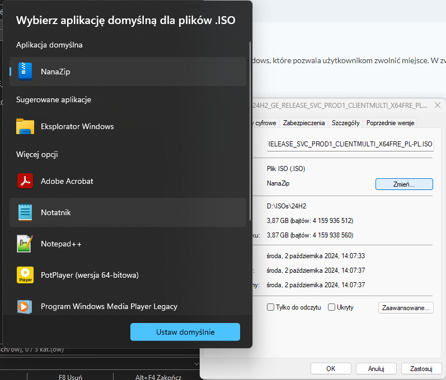Click the ISO file name text field
Image resolution: width=446 pixels, height=380 pixels.
point(350,144)
